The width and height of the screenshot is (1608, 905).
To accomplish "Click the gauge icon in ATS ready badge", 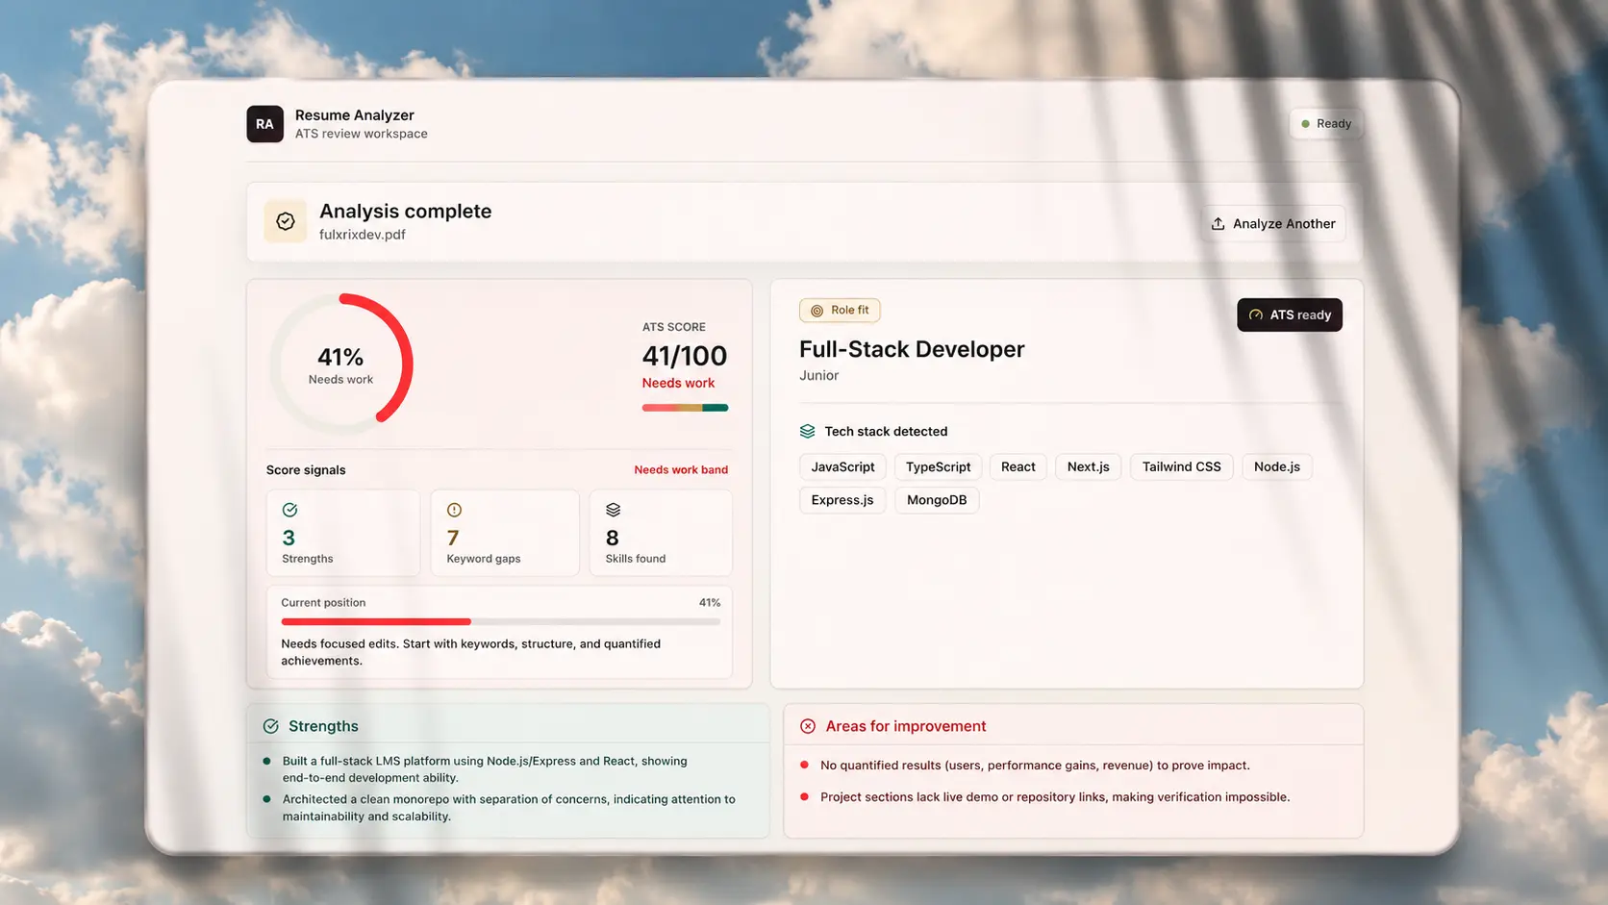I will (x=1255, y=314).
